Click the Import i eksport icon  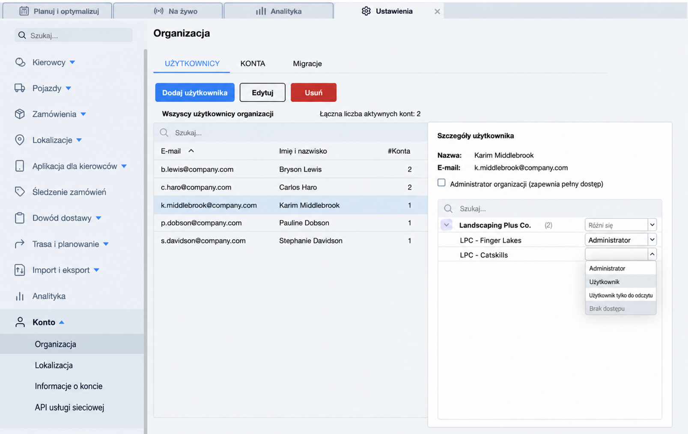[x=20, y=270]
